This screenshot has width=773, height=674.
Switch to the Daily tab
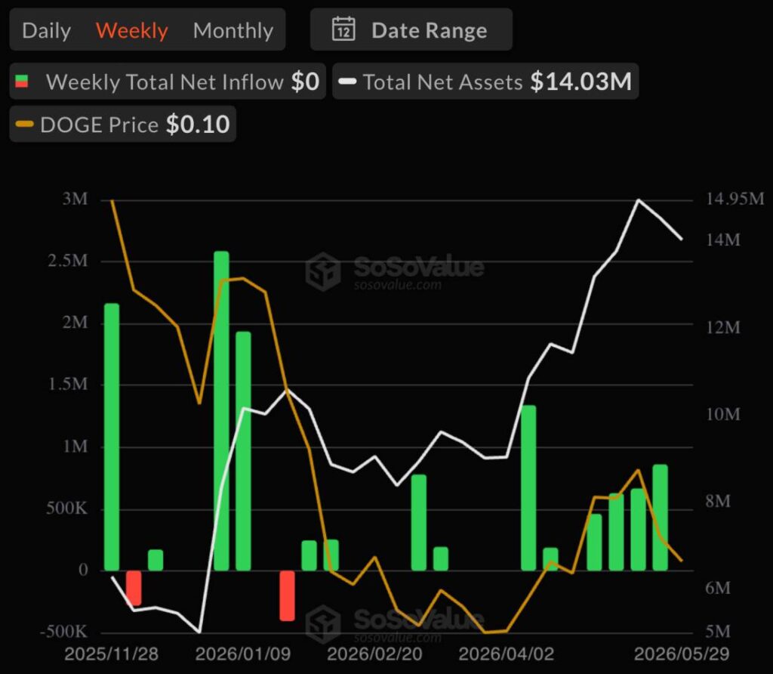pos(46,30)
